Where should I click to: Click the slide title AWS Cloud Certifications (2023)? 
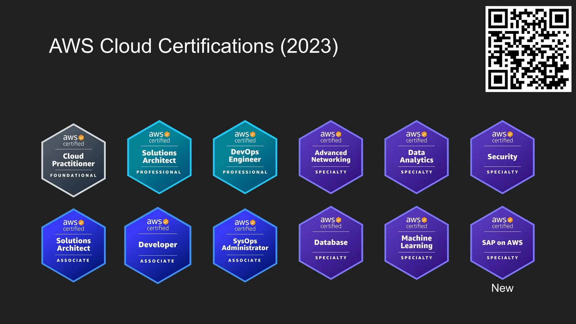193,46
